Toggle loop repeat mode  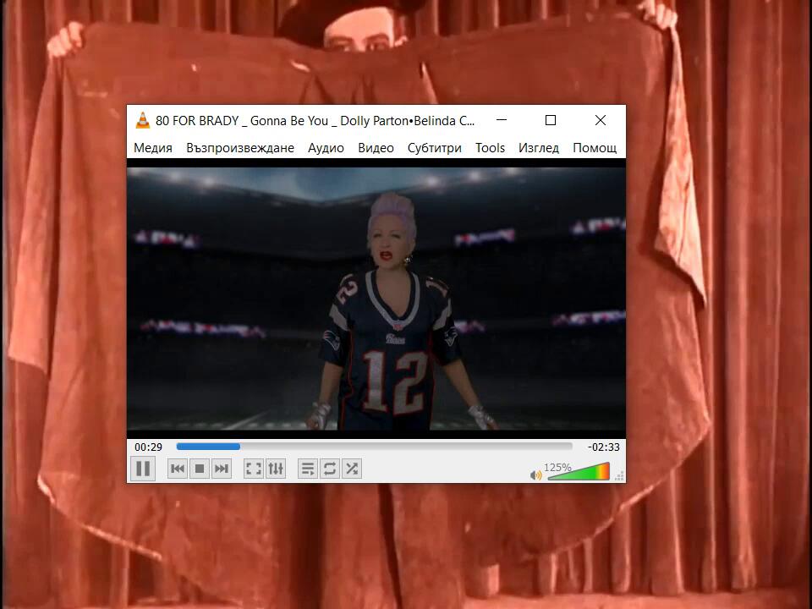tap(330, 469)
